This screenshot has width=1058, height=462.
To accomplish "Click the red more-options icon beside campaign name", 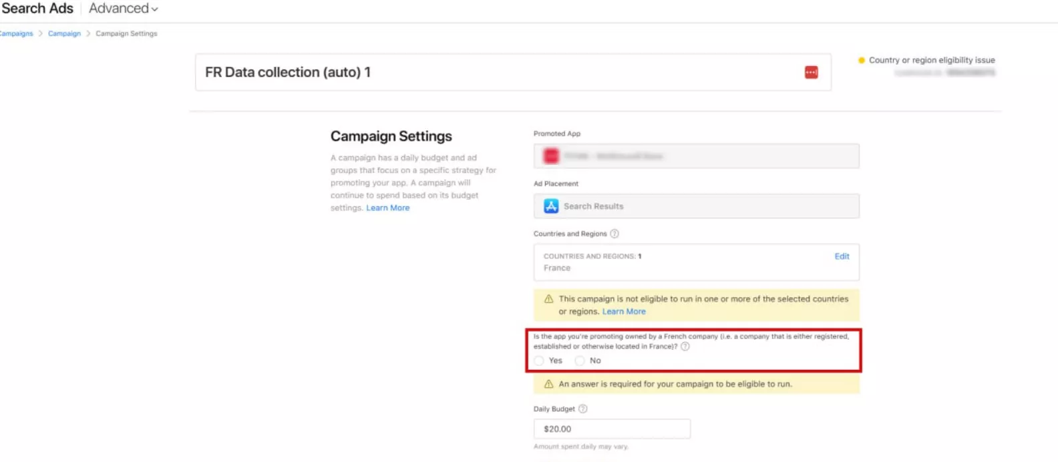I will click(811, 72).
